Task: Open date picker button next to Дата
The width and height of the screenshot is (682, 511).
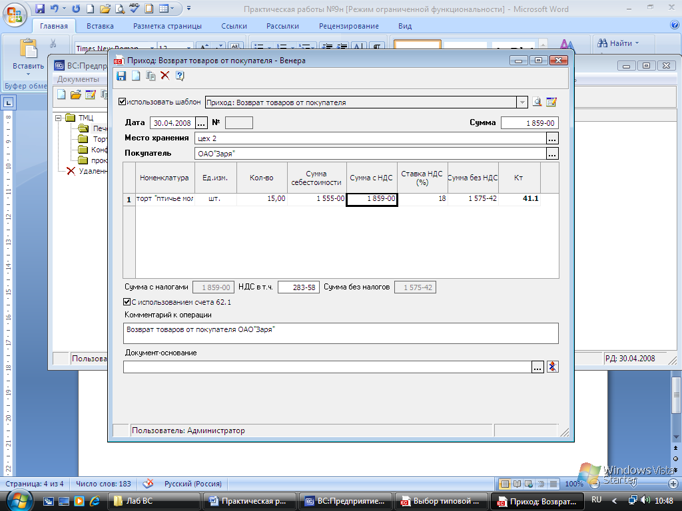Action: [201, 123]
